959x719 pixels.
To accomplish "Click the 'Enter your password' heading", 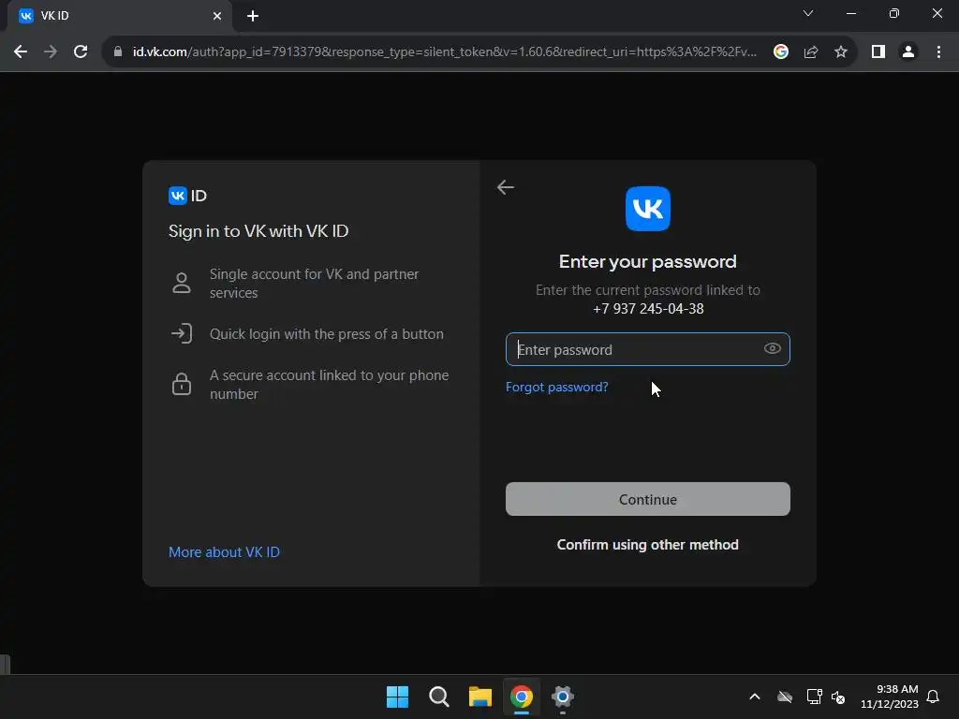I will coord(648,262).
